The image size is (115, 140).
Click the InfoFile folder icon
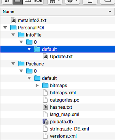point(21,35)
